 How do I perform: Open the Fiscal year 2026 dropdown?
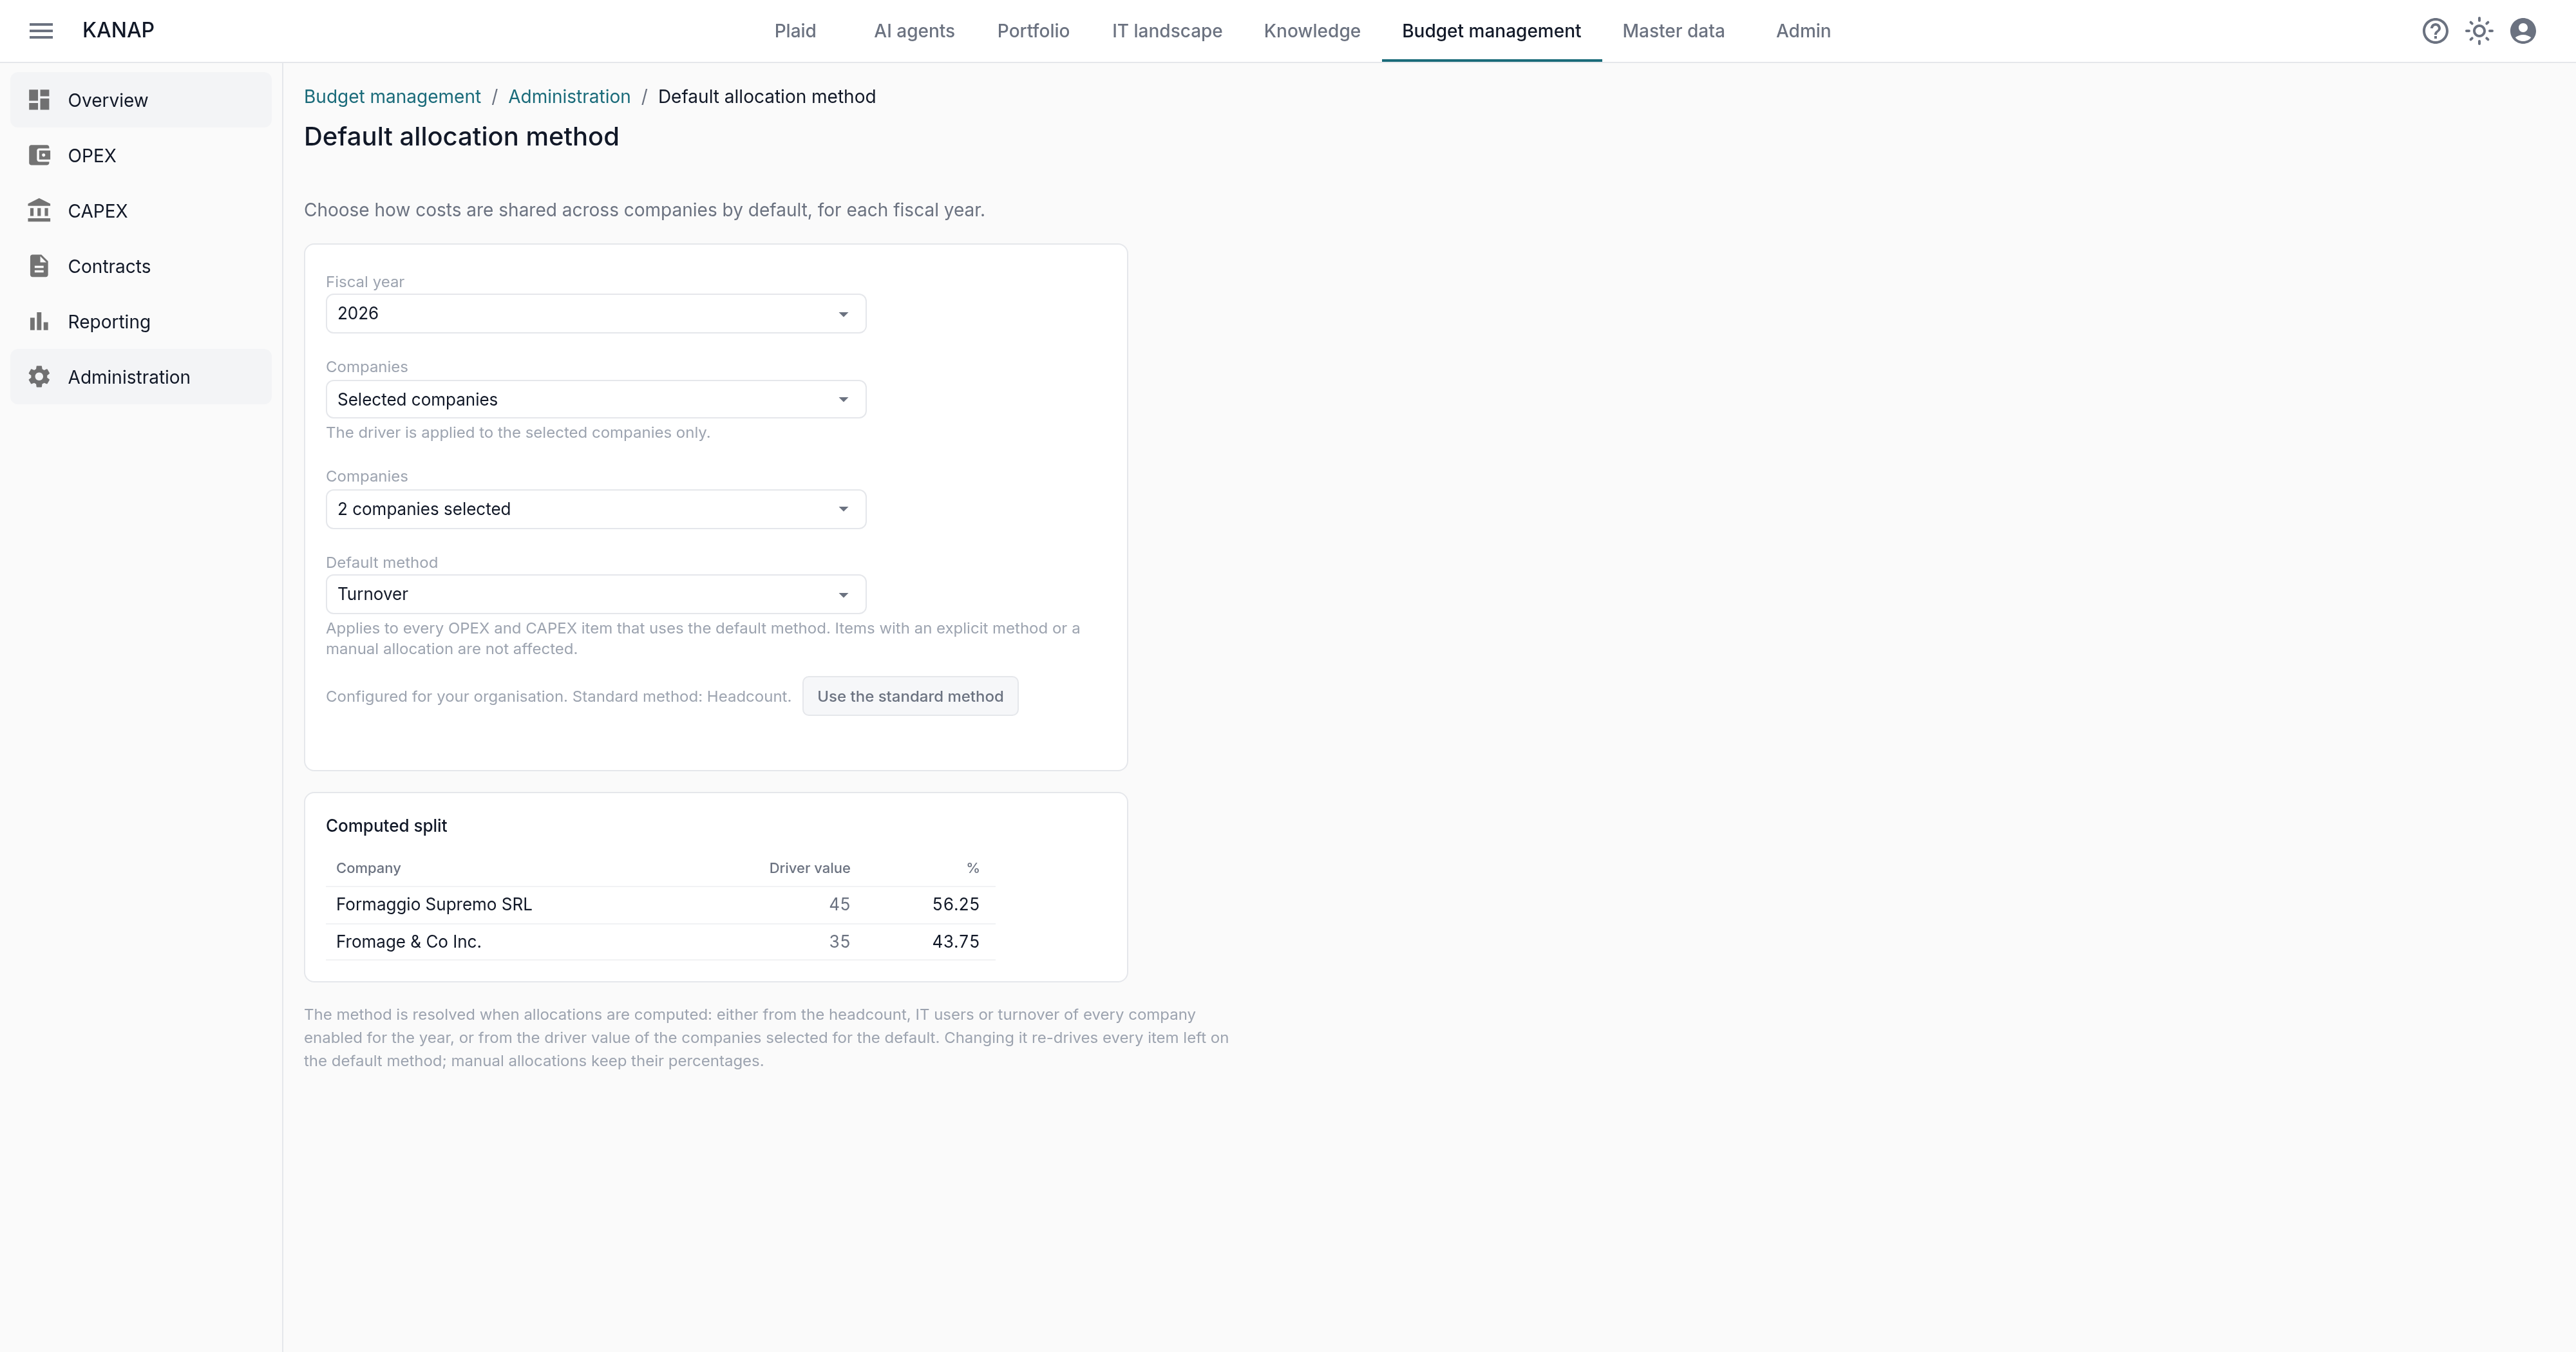coord(595,313)
